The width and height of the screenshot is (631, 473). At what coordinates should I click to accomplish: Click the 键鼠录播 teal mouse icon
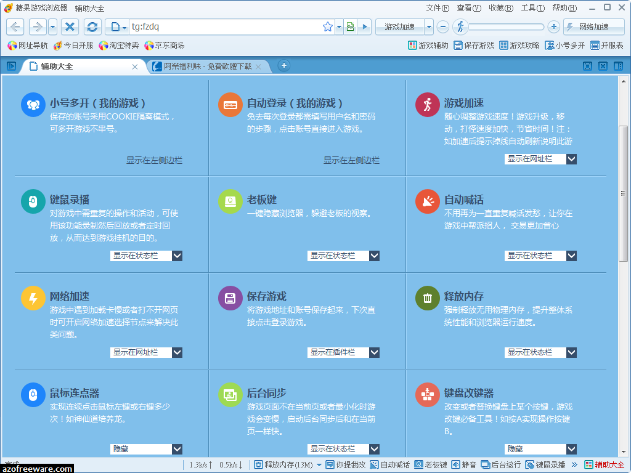(x=33, y=201)
